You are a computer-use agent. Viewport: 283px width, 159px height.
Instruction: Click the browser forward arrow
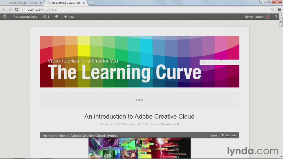pos(10,9)
